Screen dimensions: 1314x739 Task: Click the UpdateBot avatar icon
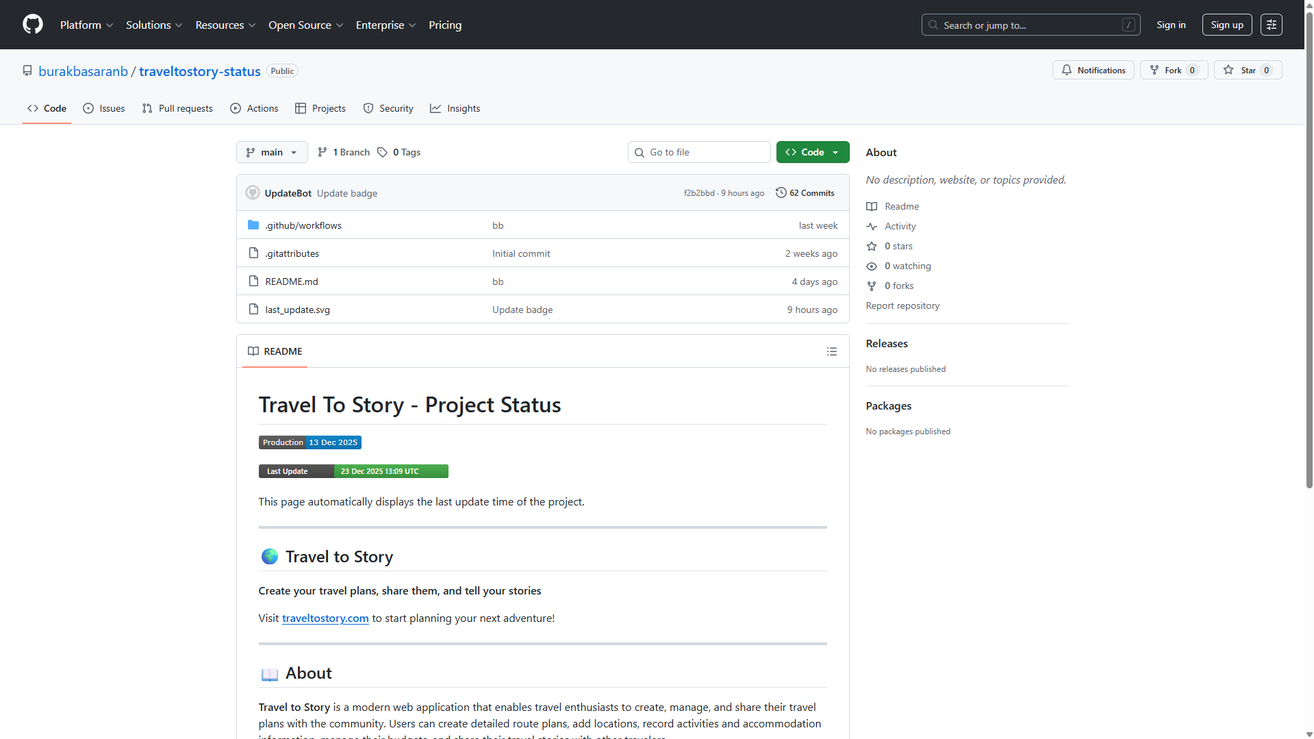[x=253, y=193]
